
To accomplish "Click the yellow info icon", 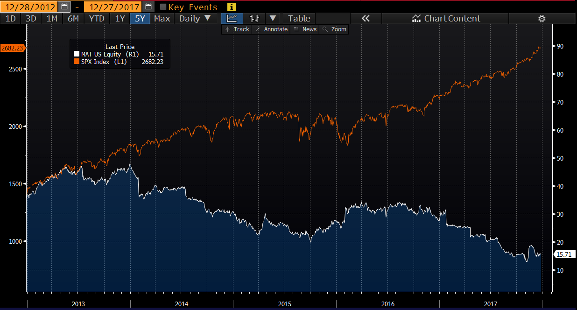I will point(232,7).
